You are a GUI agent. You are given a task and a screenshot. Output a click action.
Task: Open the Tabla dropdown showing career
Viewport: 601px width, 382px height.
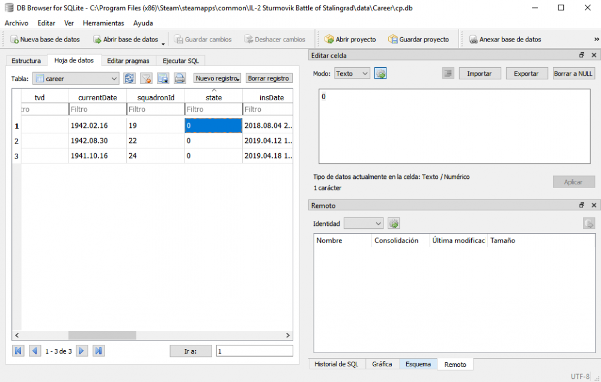tap(76, 79)
